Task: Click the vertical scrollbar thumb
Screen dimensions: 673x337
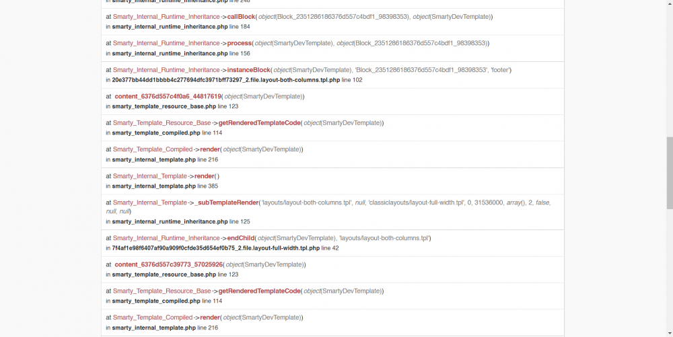Action: 670,172
